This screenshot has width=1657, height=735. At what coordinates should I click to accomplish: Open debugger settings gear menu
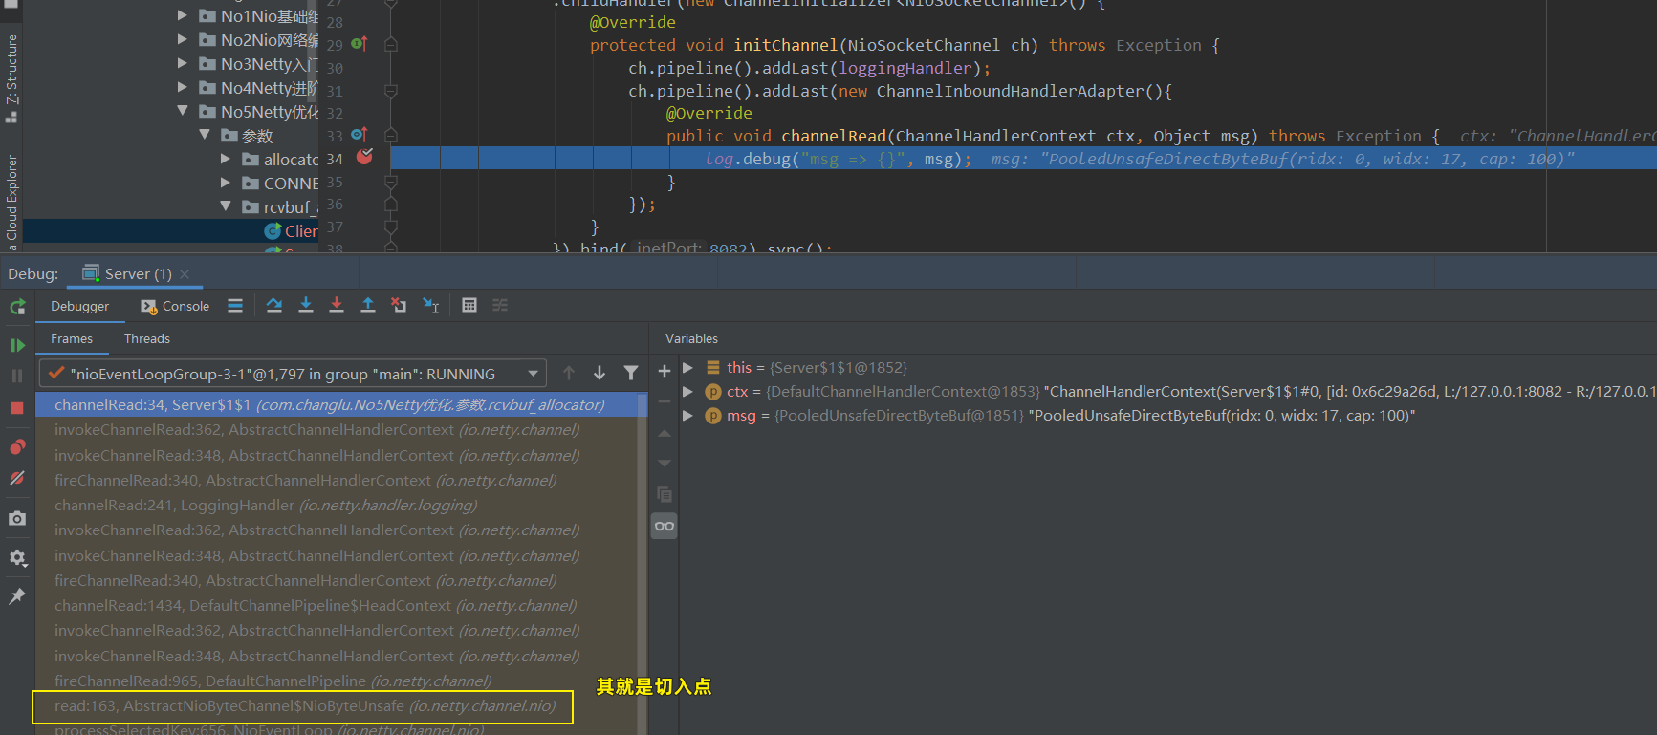tap(17, 557)
